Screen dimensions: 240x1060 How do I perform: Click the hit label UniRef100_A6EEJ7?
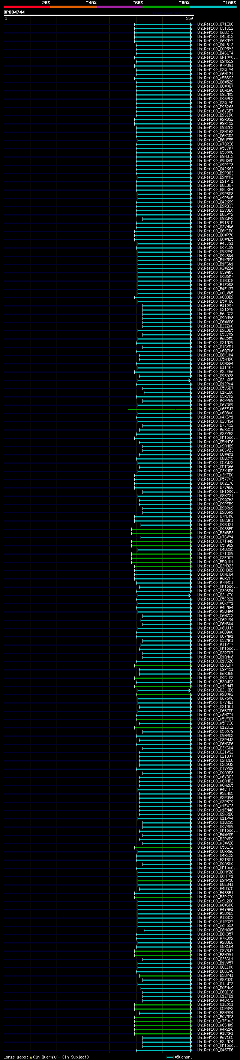[x=215, y=409]
